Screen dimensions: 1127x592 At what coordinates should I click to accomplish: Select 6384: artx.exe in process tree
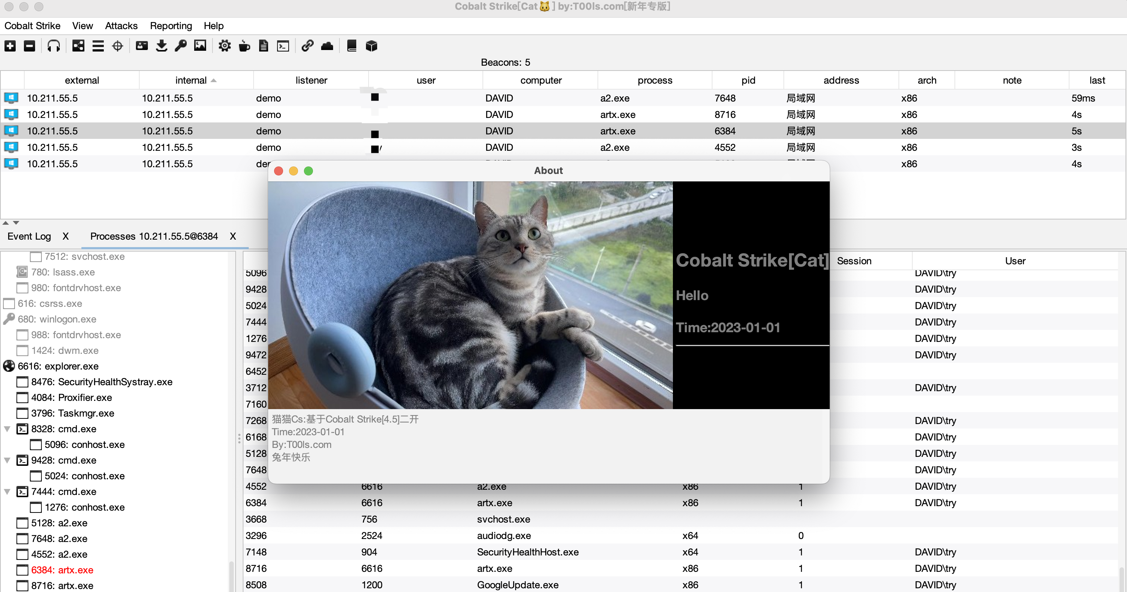62,570
